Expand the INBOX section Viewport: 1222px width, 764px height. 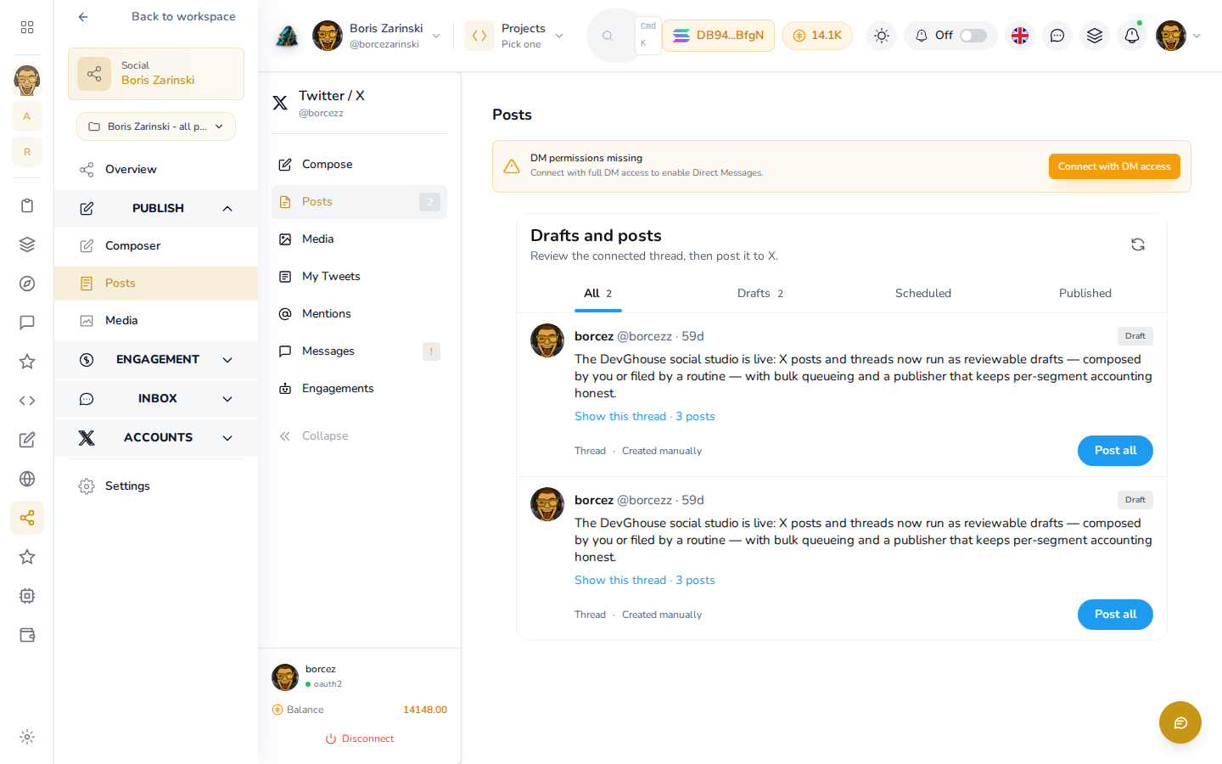pos(156,399)
